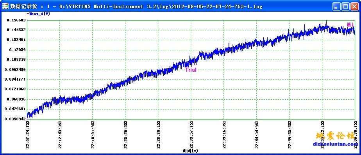This screenshot has width=361, height=155.
Task: Click the 0.0358942 y-axis value
Action: point(15,119)
